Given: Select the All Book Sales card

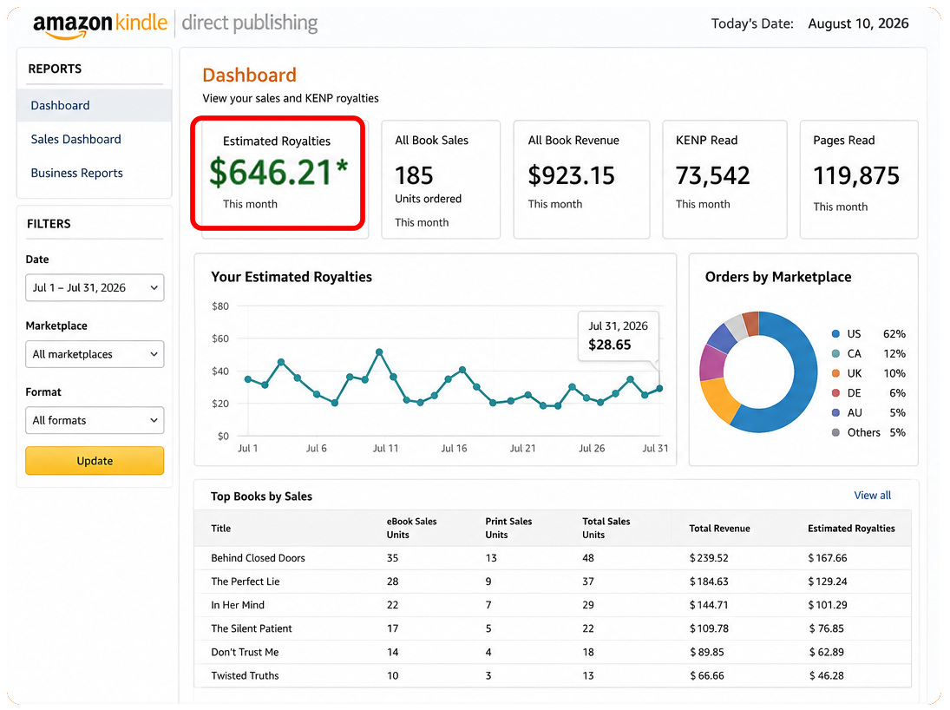Looking at the screenshot, I should [441, 180].
